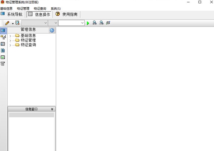Expand the 物证查询 tree node

coord(10,45)
